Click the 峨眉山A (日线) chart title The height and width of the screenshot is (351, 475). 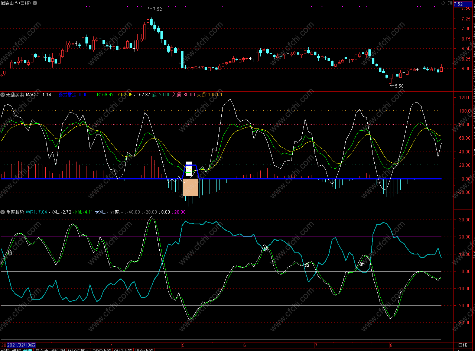[x=16, y=3]
